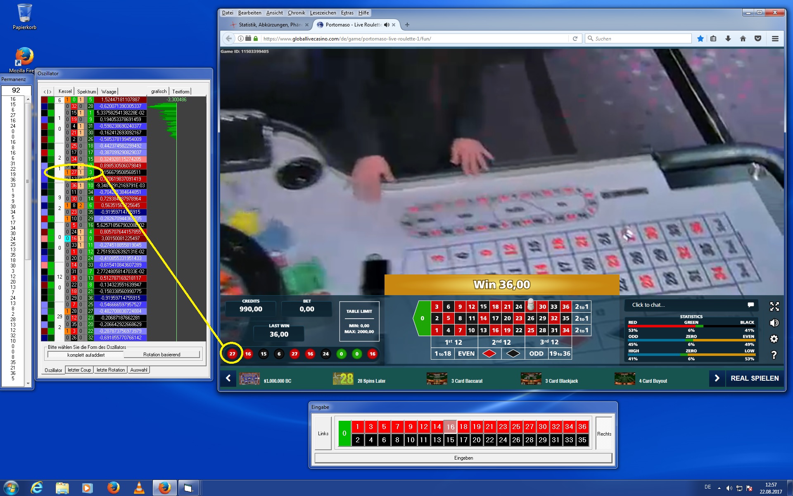Viewport: 793px width, 496px height.
Task: Click the Links button in Eingabe
Action: (323, 434)
